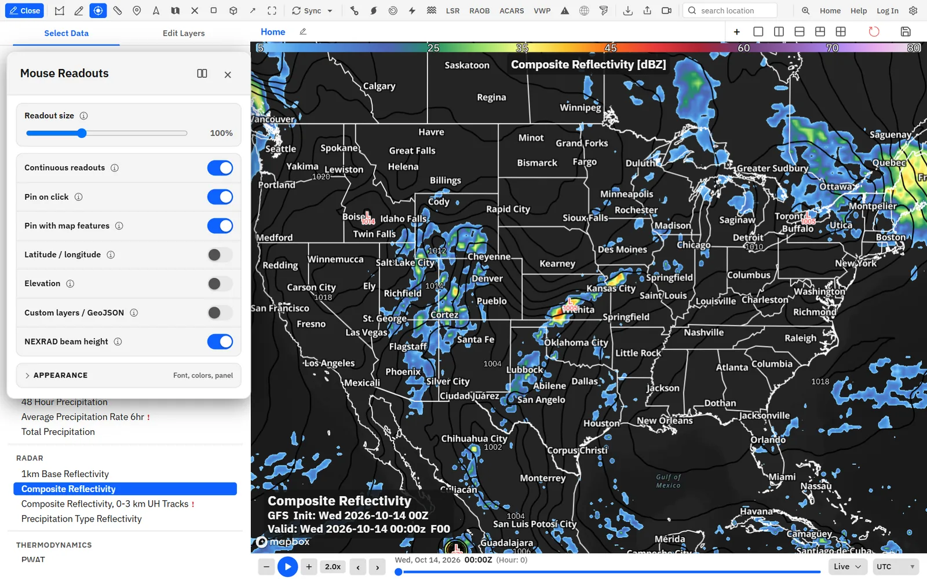Viewport: 927px width, 579px height.
Task: Open the Sync dropdown menu
Action: (313, 10)
